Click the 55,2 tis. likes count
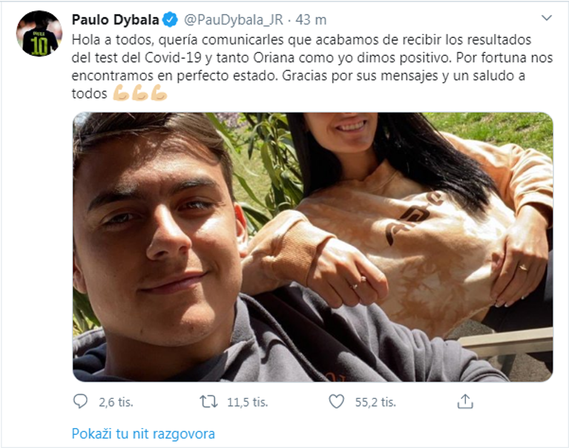This screenshot has width=569, height=448. click(x=375, y=402)
